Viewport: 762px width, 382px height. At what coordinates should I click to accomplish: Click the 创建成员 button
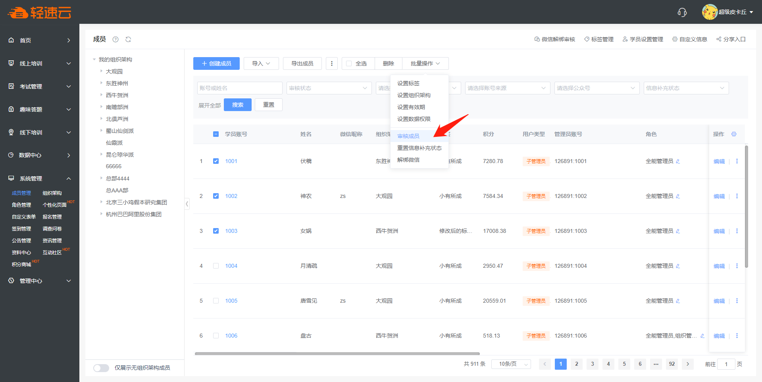(216, 63)
